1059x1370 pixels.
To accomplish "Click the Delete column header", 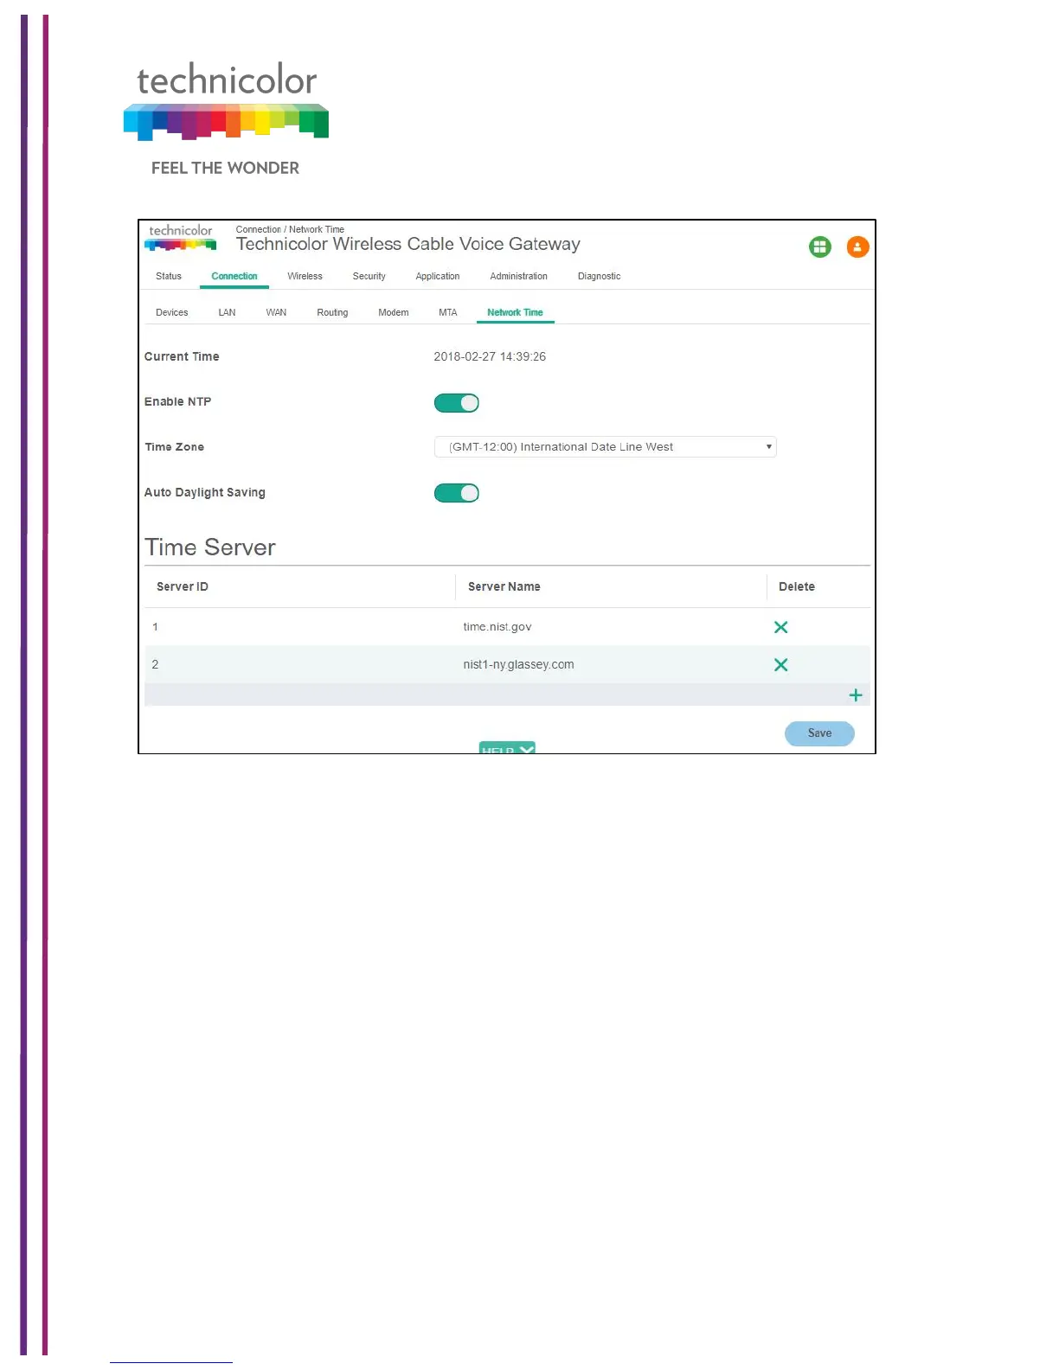I will click(796, 586).
